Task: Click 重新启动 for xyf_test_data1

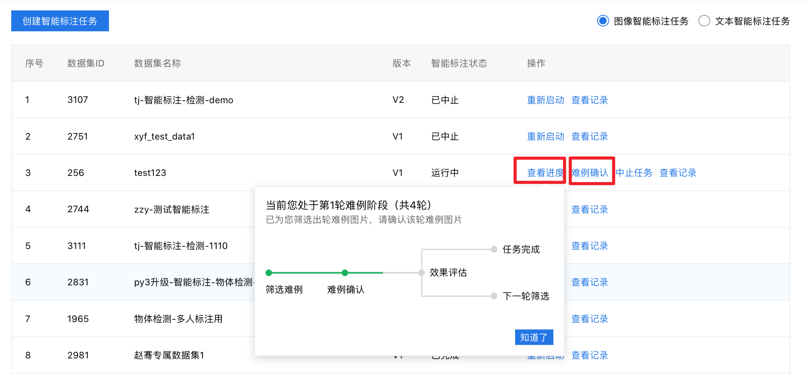Action: point(545,136)
